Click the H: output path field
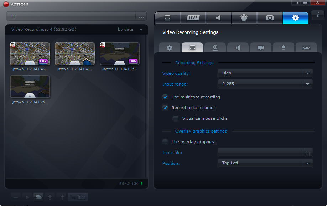The image size is (327, 206). [x=71, y=16]
